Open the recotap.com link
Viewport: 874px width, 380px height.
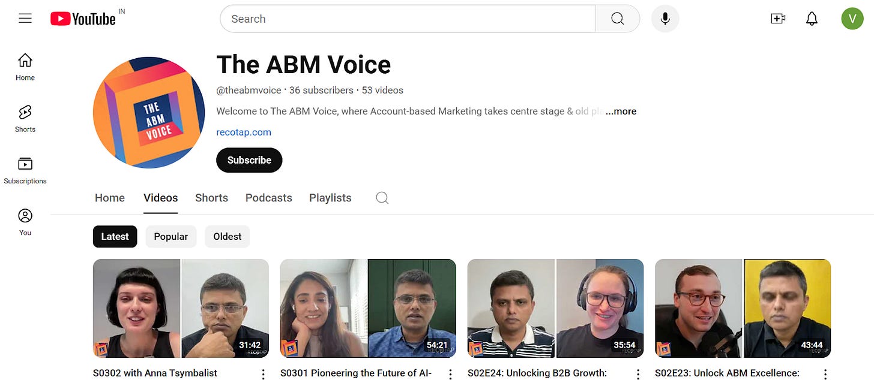[x=244, y=132]
